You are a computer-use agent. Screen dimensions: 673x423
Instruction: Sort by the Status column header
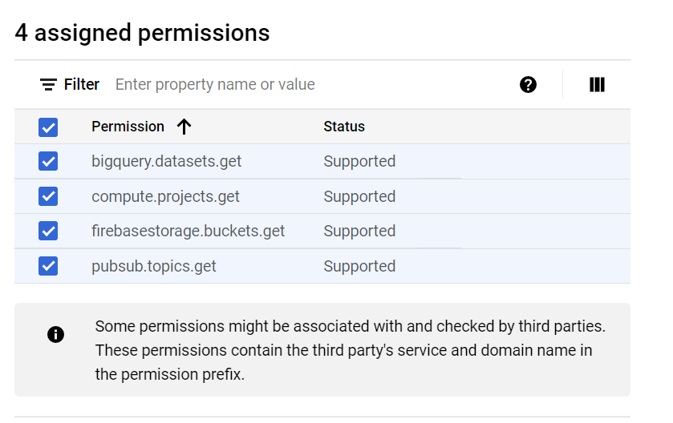[x=344, y=127]
